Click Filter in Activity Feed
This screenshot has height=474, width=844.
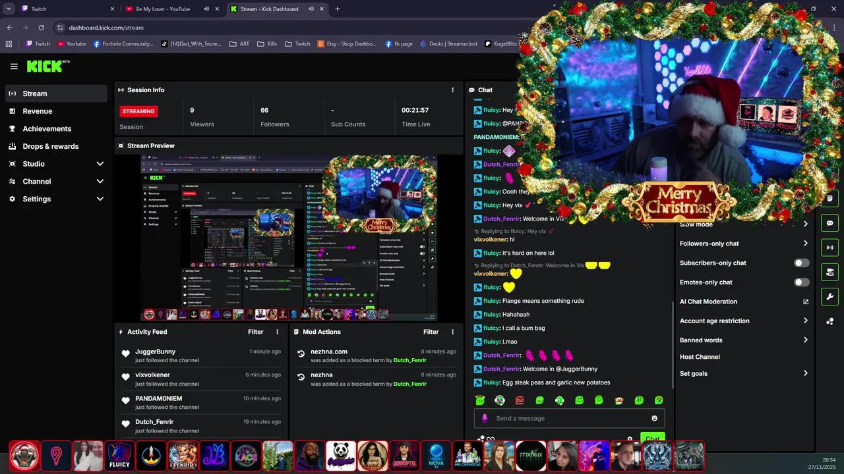coord(255,332)
